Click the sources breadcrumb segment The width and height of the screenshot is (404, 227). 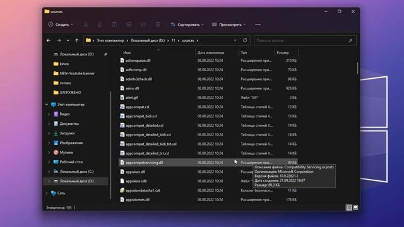(188, 40)
